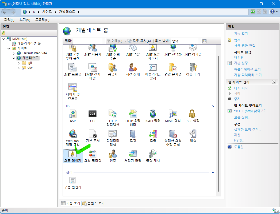Click the 고급 설정... link

tap(242, 118)
